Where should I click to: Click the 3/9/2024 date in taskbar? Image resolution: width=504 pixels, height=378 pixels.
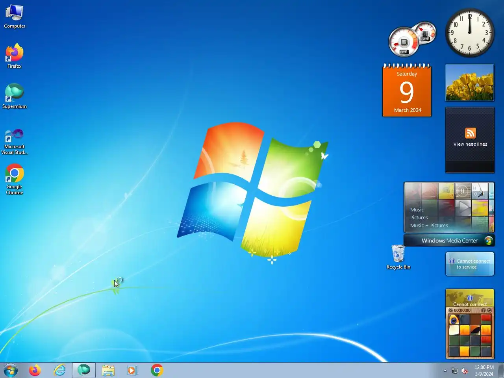click(484, 374)
